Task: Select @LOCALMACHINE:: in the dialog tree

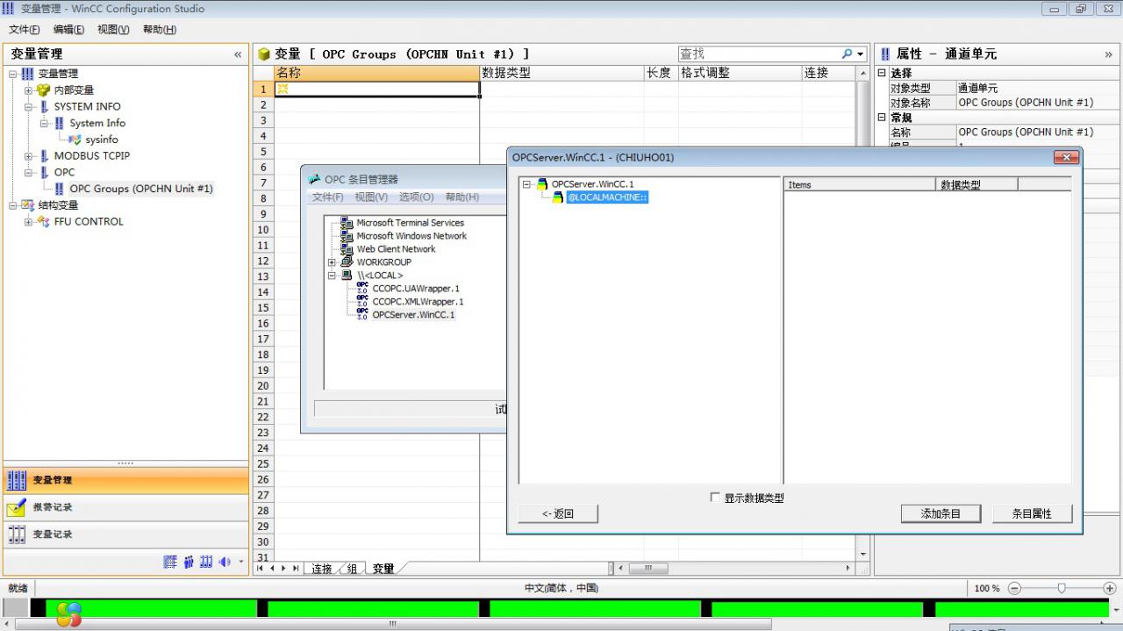Action: tap(607, 197)
